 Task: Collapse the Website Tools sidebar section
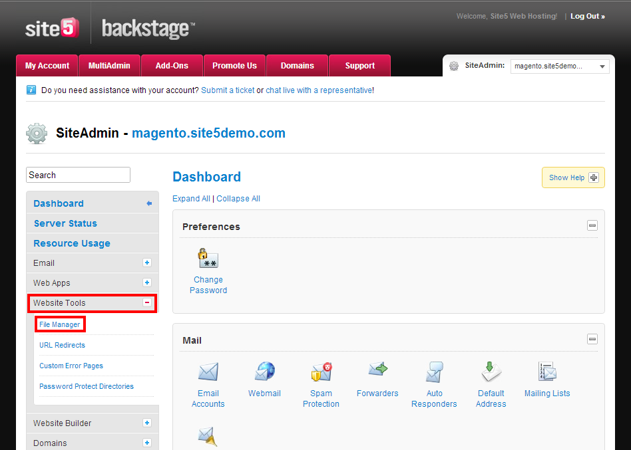pos(147,302)
